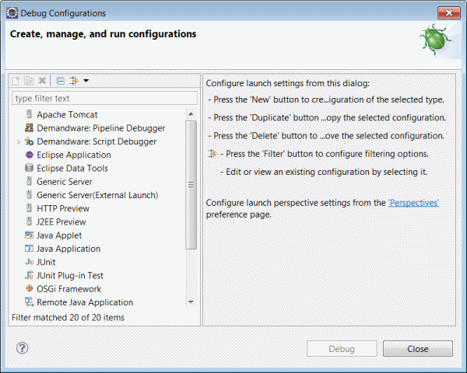467x373 pixels.
Task: Click the Java Application icon
Action: pyautogui.click(x=29, y=248)
